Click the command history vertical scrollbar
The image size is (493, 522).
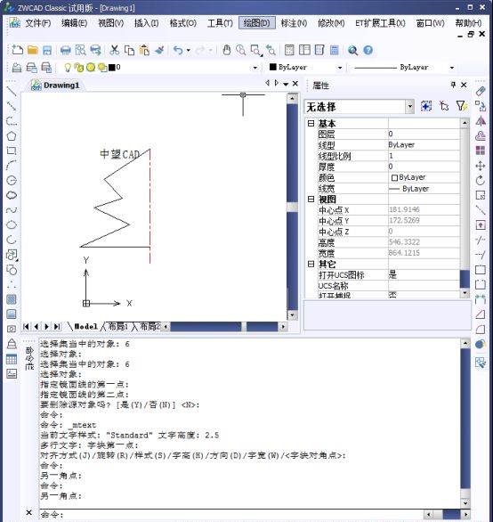click(465, 423)
